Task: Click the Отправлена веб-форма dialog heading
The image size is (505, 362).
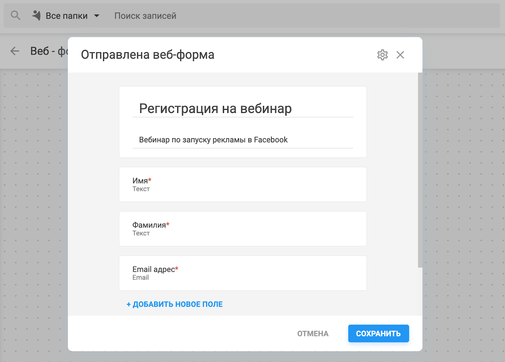Action: click(x=147, y=55)
